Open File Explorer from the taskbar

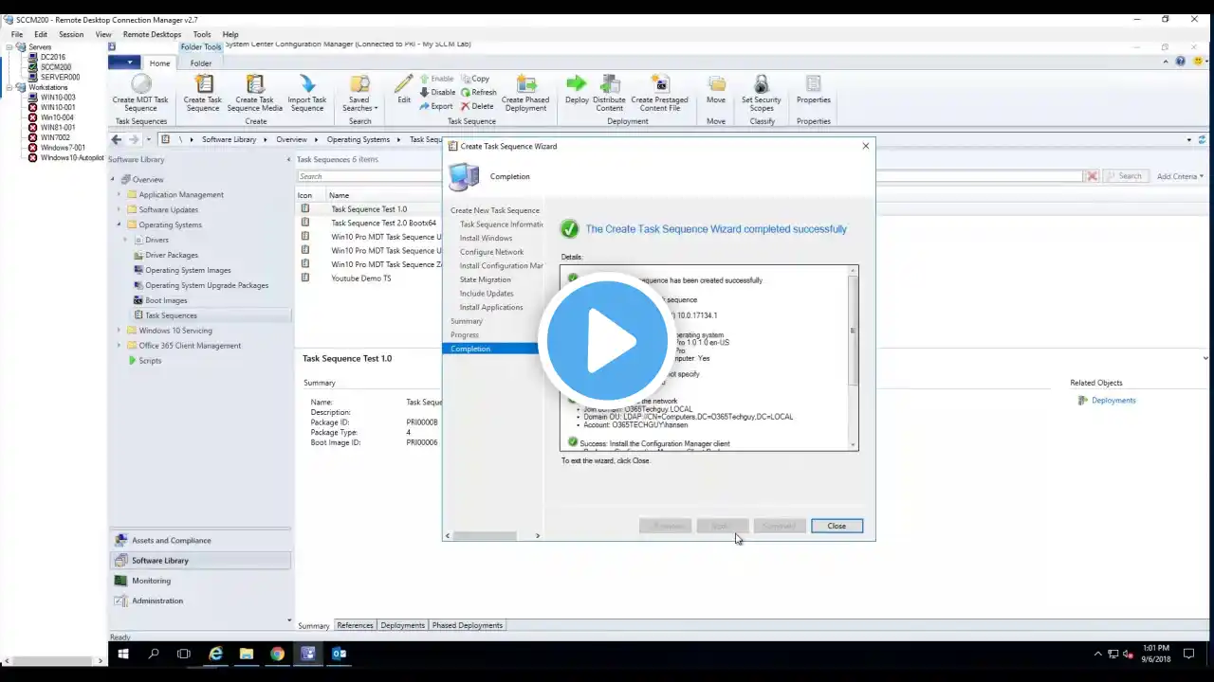coord(247,654)
